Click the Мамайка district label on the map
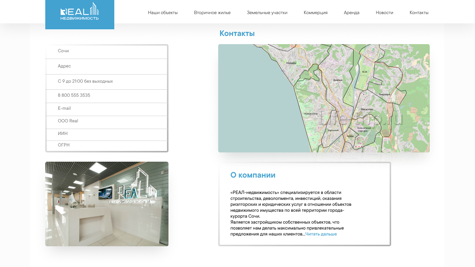Screen dimensions: 475x267 (x=291, y=63)
